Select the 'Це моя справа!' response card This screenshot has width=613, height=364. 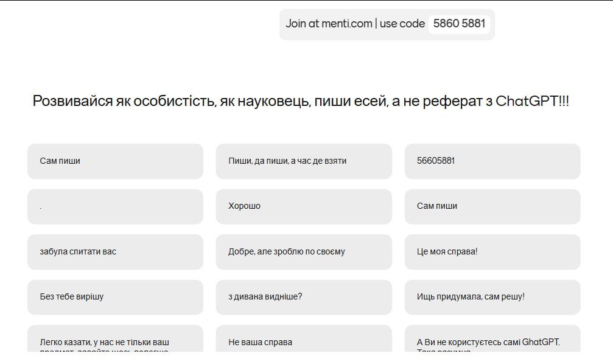click(492, 251)
